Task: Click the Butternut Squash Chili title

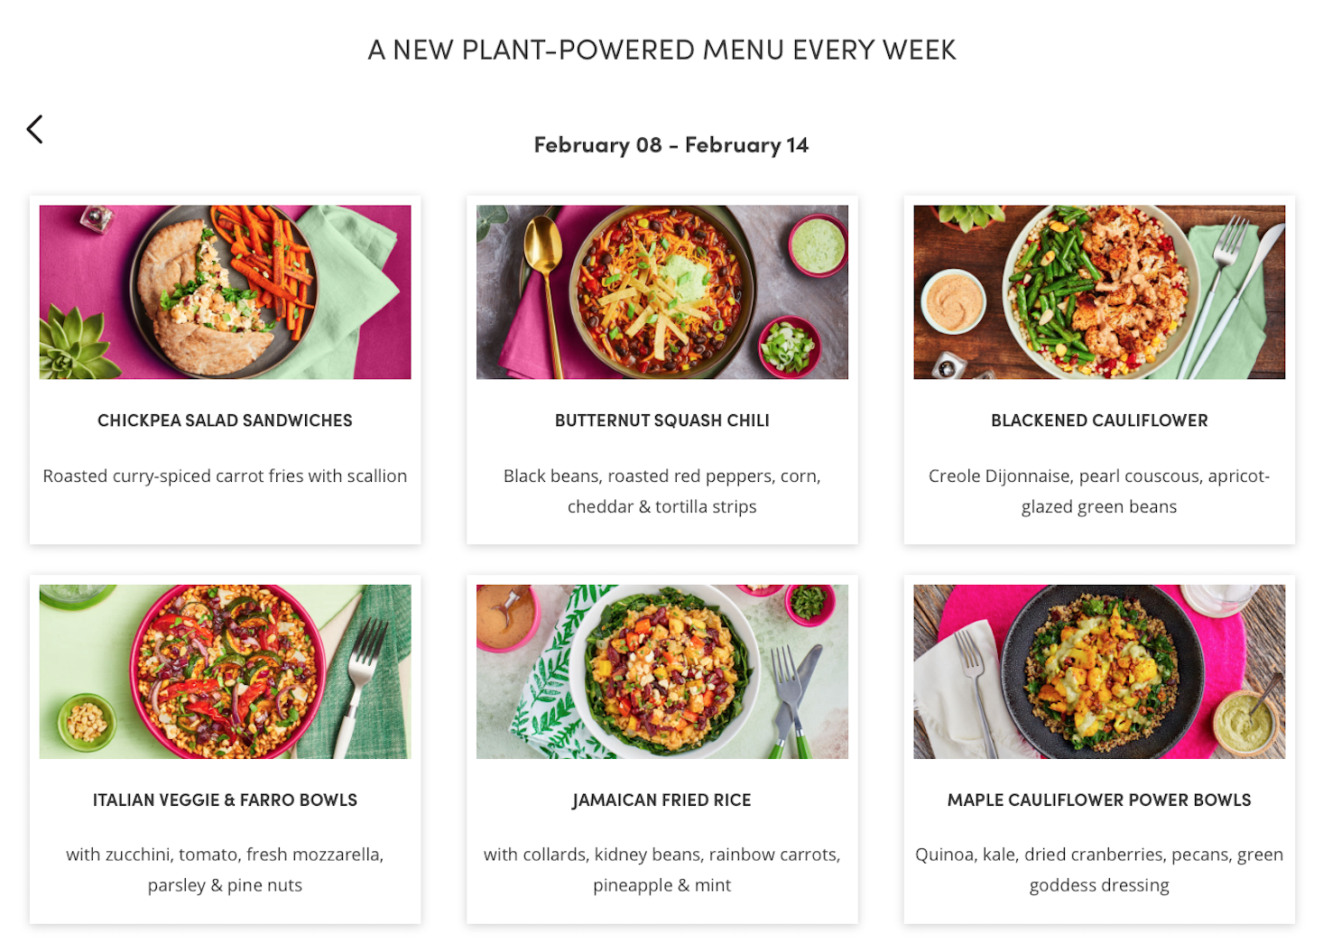Action: click(x=661, y=421)
